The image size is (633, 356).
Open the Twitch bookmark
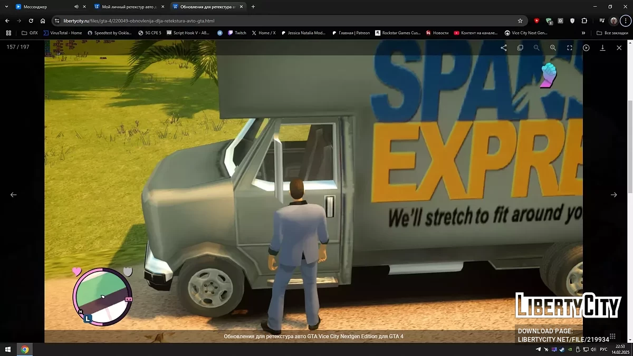click(x=237, y=33)
